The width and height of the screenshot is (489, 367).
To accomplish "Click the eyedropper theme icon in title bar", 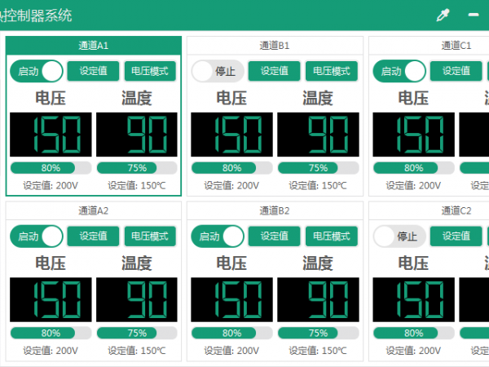I will (443, 15).
